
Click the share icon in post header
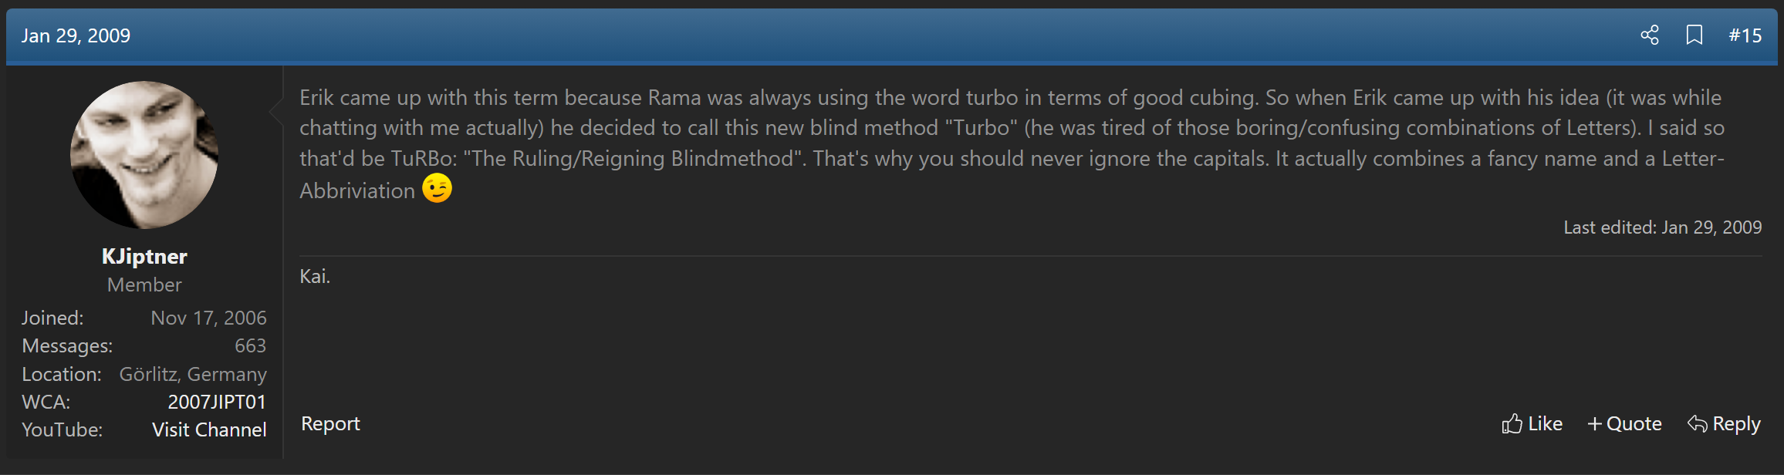point(1650,35)
